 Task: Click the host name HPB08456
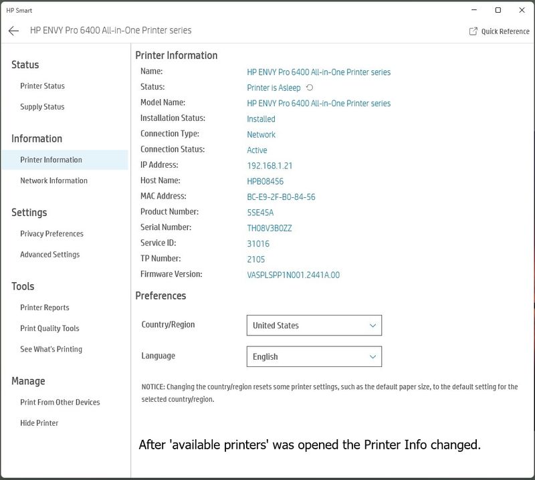[265, 181]
